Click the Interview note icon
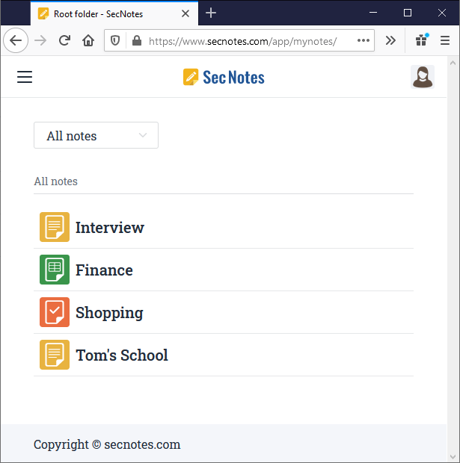The height and width of the screenshot is (463, 460). tap(55, 227)
